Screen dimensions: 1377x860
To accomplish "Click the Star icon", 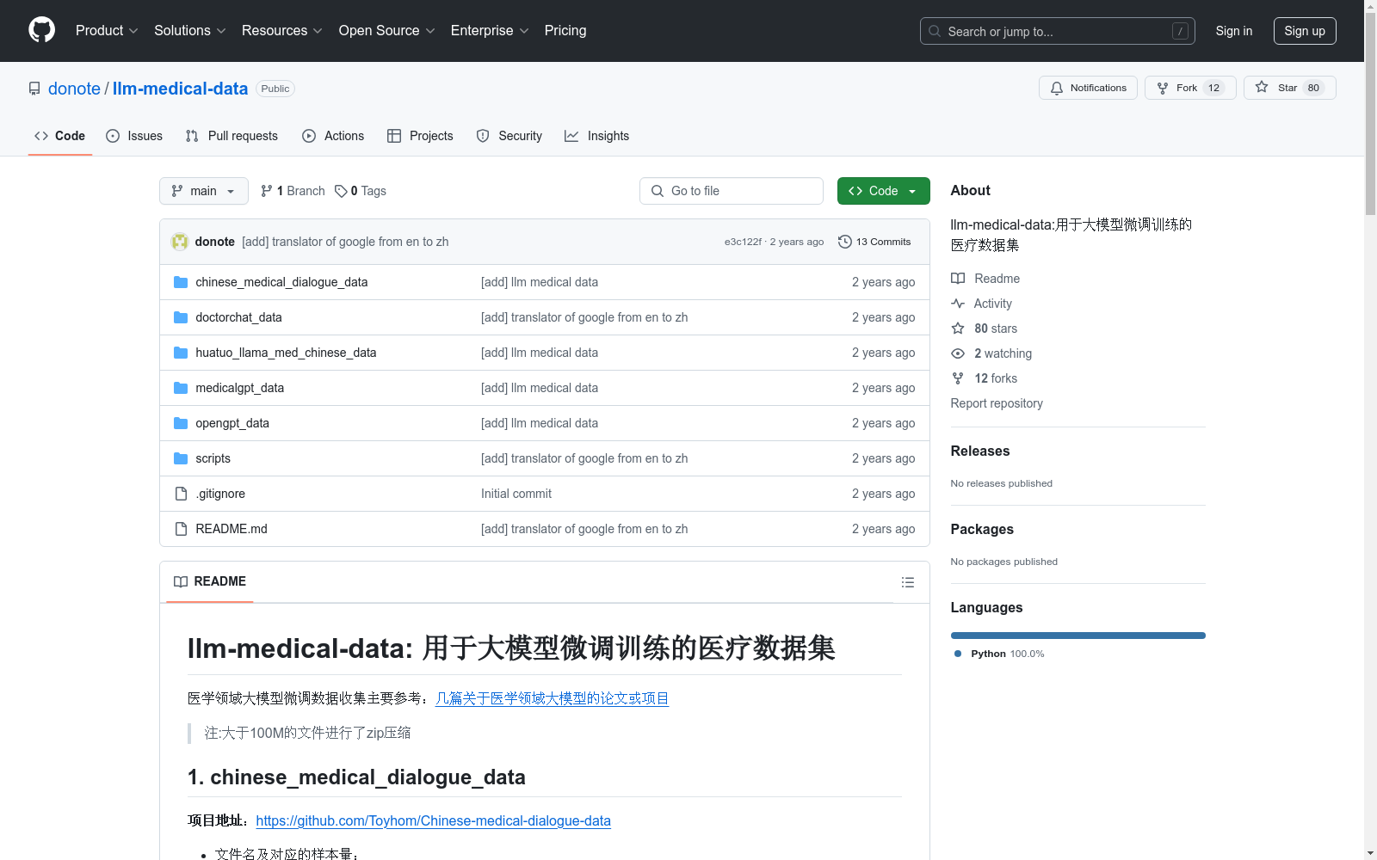I will [x=1262, y=87].
